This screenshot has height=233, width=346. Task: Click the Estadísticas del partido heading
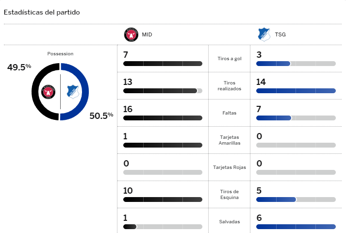42,12
